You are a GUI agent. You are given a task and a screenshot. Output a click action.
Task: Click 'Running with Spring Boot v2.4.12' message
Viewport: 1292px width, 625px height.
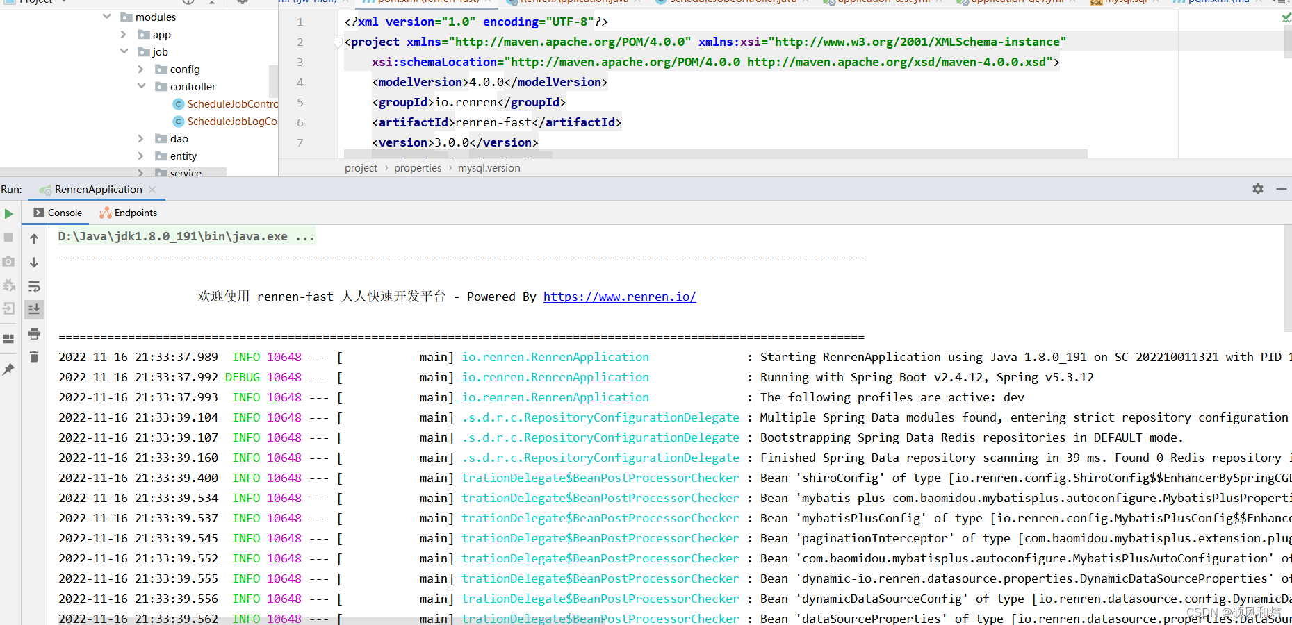point(926,377)
